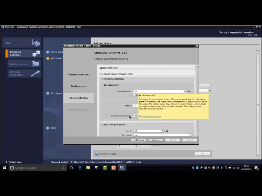The width and height of the screenshot is (262, 196).
Task: Click Unbalance Level input field
Action: 149,131
